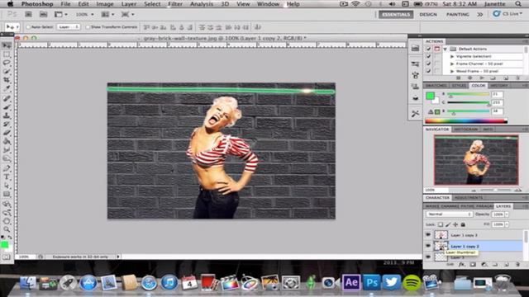Open Twitter app from the Dock
The width and height of the screenshot is (529, 297).
pyautogui.click(x=391, y=282)
